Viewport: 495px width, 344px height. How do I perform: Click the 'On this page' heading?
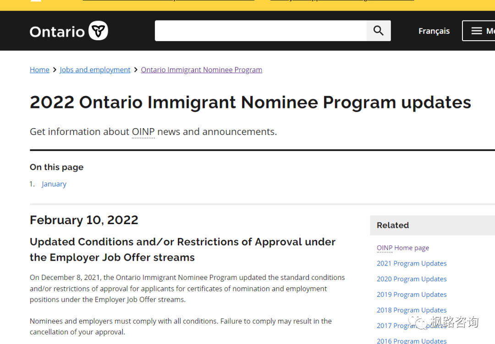point(56,167)
